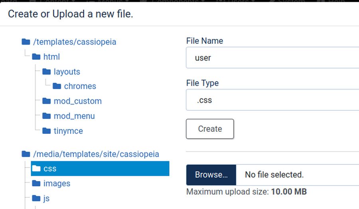This screenshot has width=359, height=209.
Task: Click the html folder icon
Action: point(36,57)
